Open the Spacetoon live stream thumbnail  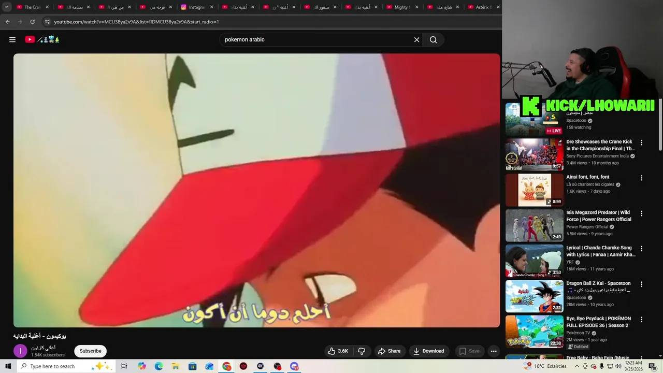pos(534,119)
